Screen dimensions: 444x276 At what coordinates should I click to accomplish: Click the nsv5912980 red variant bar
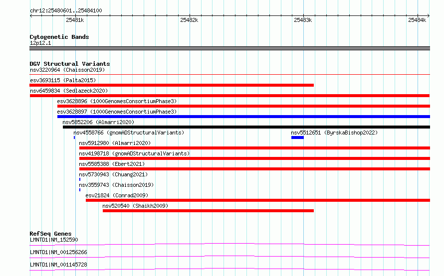(254, 148)
